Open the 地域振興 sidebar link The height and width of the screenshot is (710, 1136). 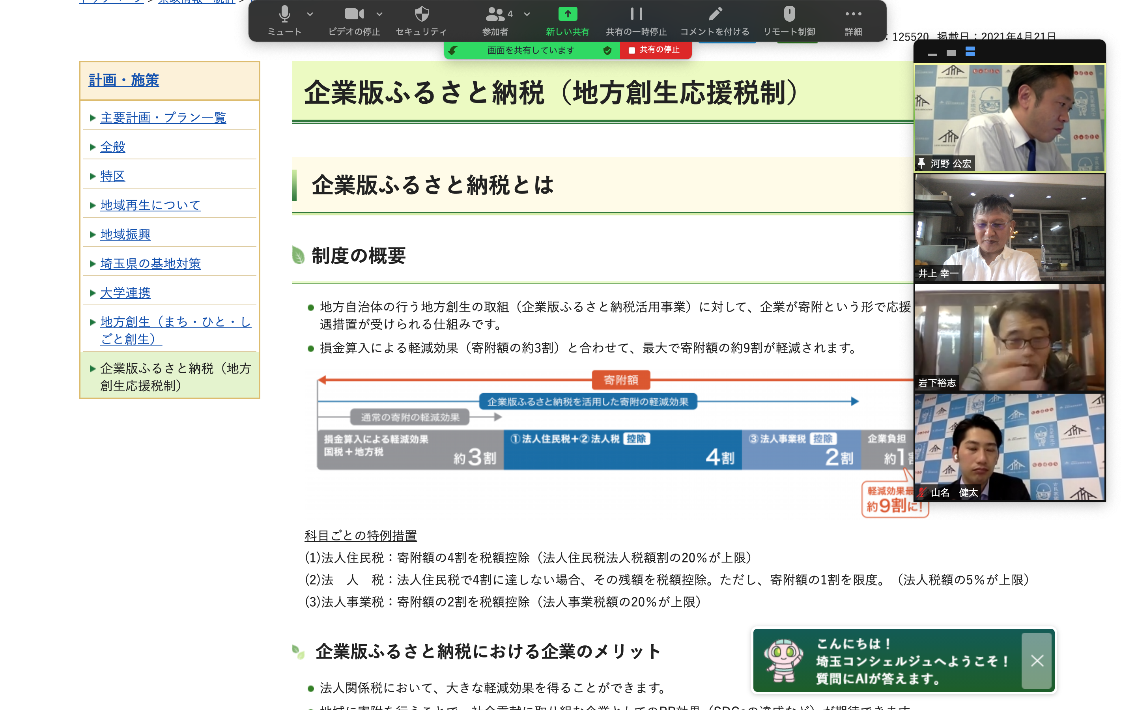click(x=125, y=234)
